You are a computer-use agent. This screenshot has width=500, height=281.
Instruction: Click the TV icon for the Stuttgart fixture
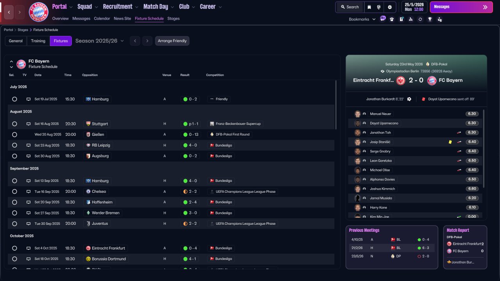28,124
